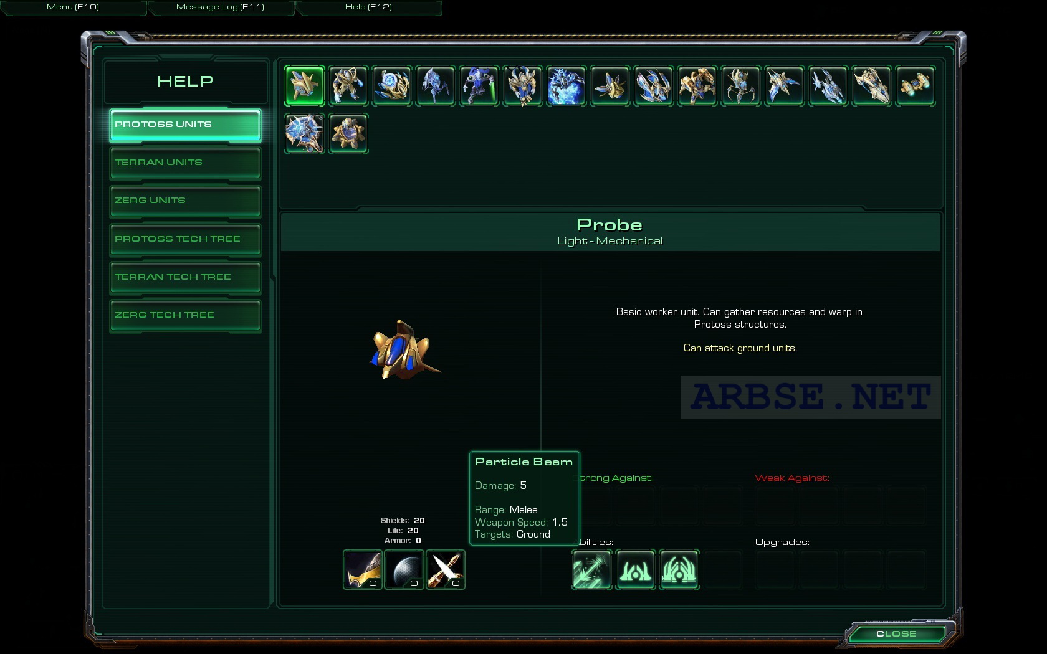Click the Warp In Structure ability icon
This screenshot has height=654, width=1047.
click(636, 569)
